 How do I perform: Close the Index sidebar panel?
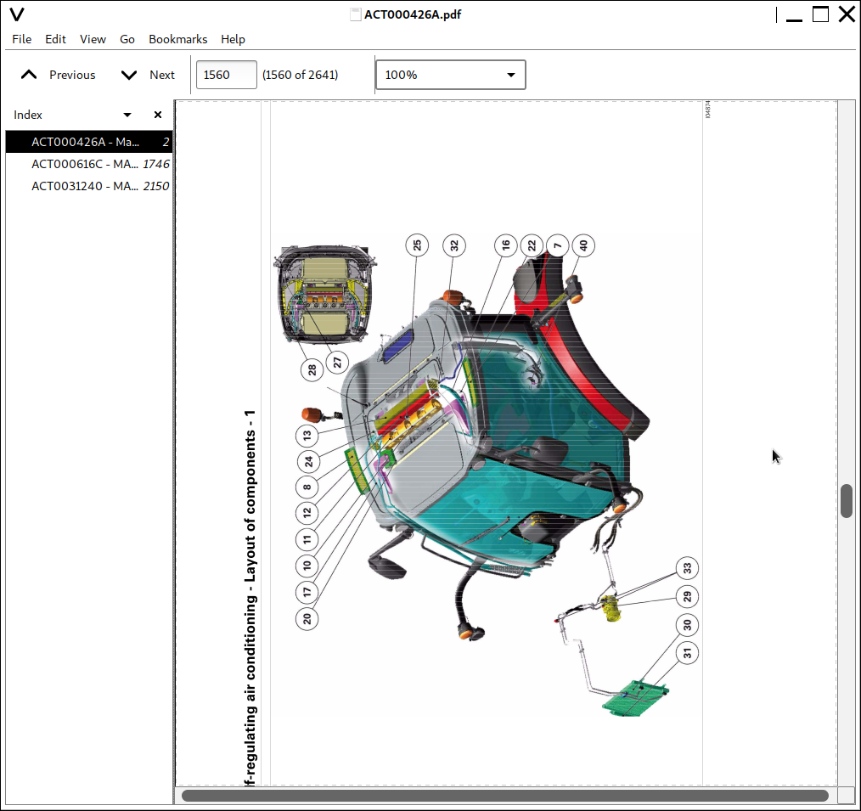pos(157,115)
